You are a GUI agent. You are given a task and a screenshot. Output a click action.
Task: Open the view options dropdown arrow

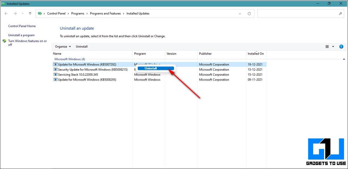(333, 47)
